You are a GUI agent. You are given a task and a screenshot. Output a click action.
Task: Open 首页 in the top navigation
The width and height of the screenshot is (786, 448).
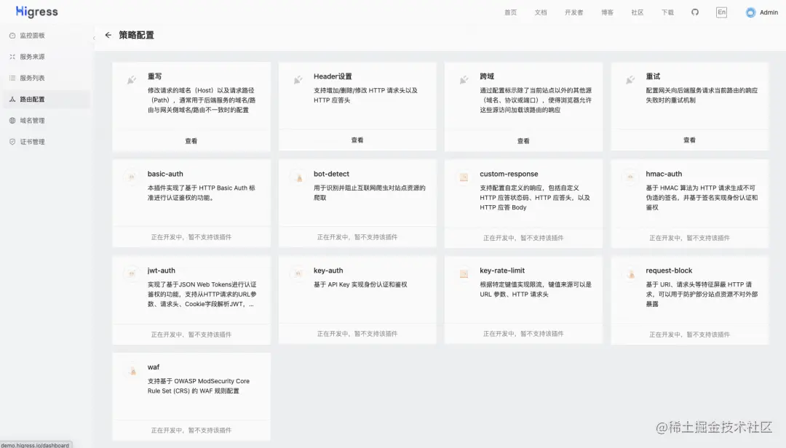point(510,12)
